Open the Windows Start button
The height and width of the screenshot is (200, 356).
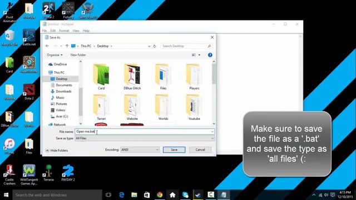pos(6,195)
